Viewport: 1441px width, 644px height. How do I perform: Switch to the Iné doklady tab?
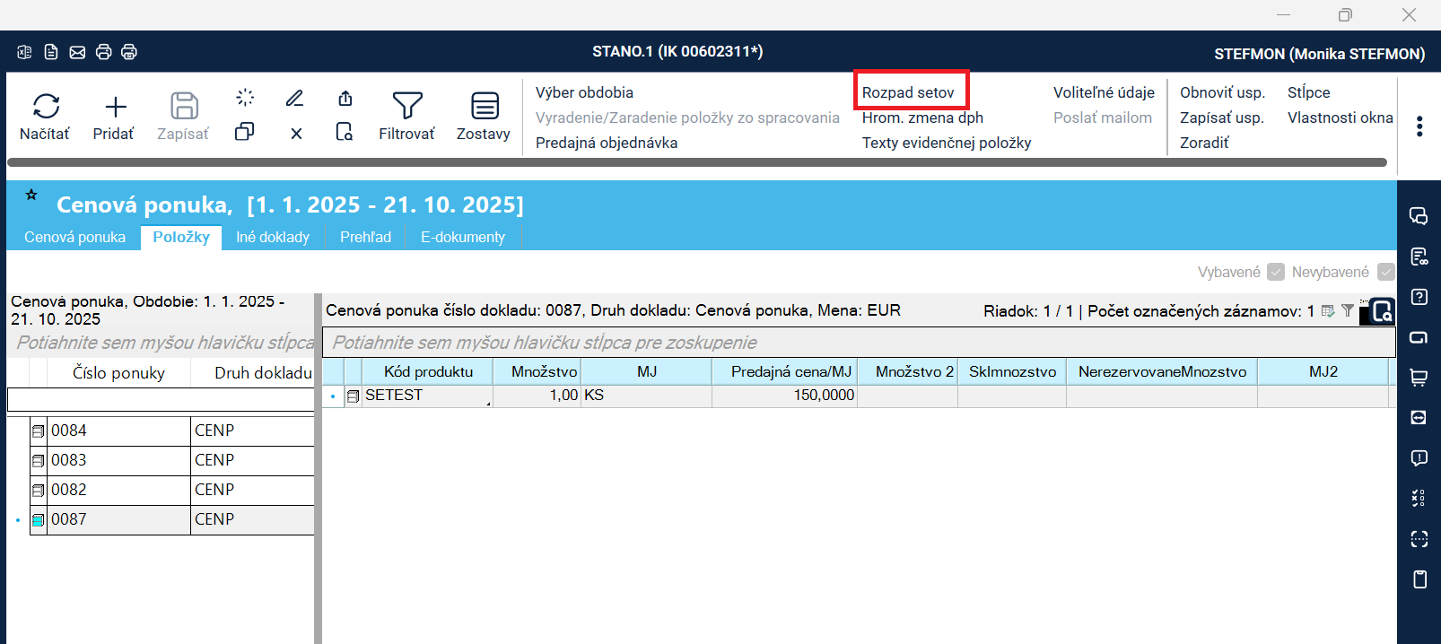[273, 237]
